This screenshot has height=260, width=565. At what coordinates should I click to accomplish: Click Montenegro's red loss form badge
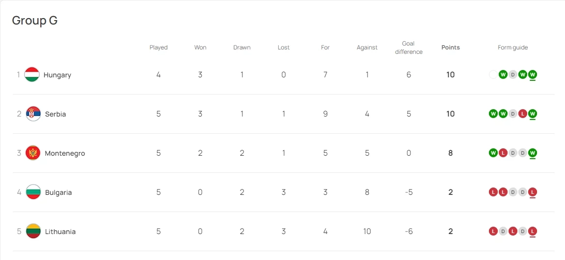coord(503,153)
